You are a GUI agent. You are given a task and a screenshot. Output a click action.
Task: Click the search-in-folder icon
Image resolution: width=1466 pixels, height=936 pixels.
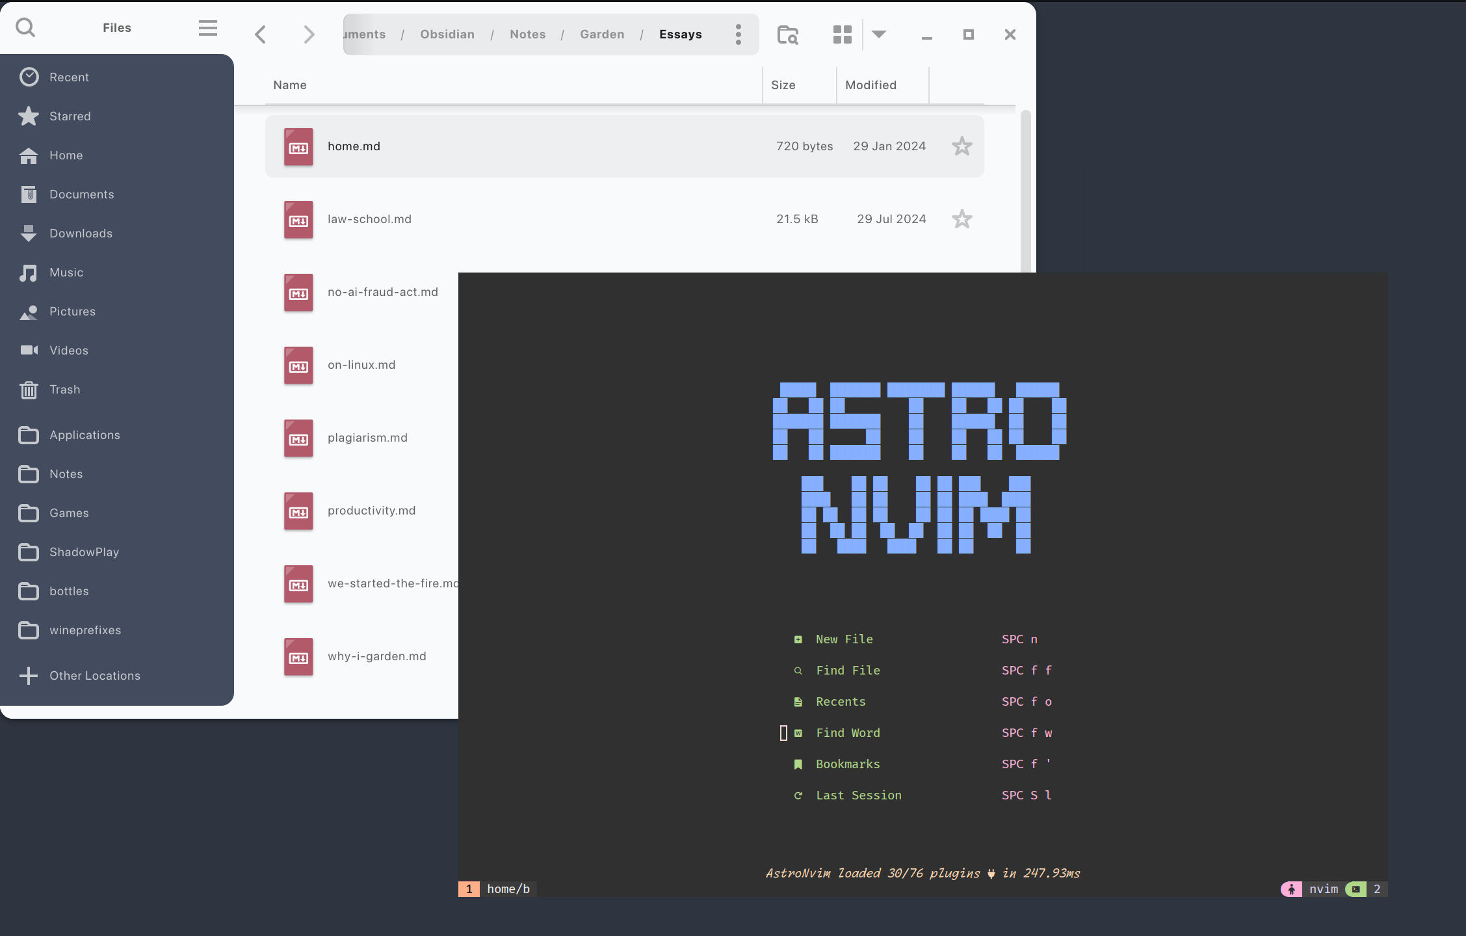pyautogui.click(x=788, y=34)
